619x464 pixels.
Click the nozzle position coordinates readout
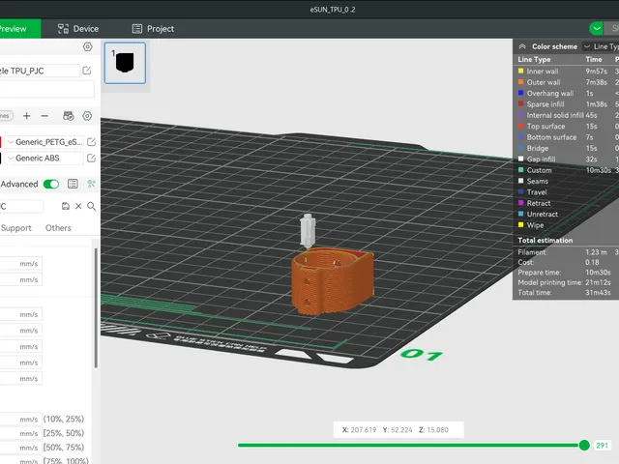click(398, 429)
